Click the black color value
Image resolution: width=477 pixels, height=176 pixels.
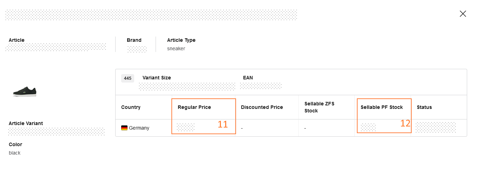click(15, 153)
